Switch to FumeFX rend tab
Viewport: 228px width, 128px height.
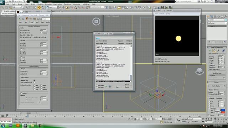pyautogui.click(x=37, y=22)
